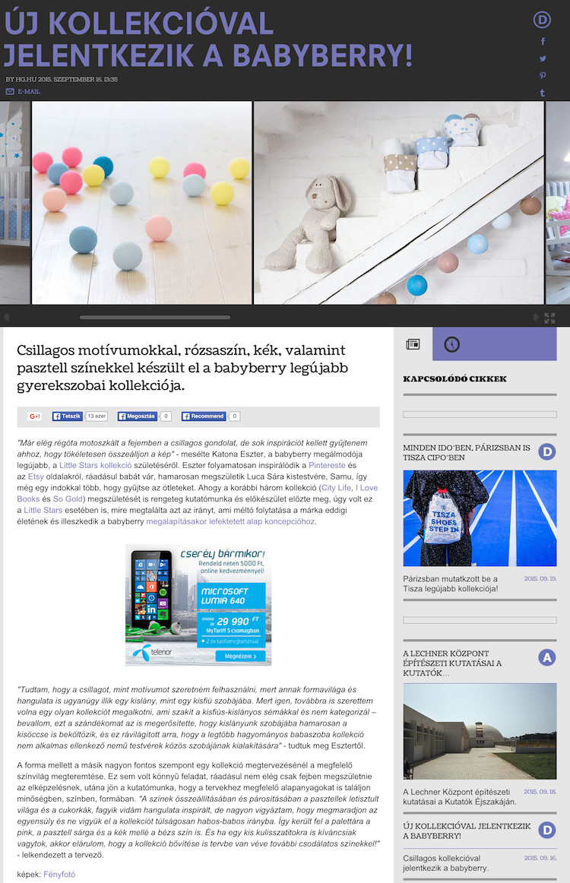570x883 pixels.
Task: Open the Tisza Shoes article thumbnail
Action: 480,518
